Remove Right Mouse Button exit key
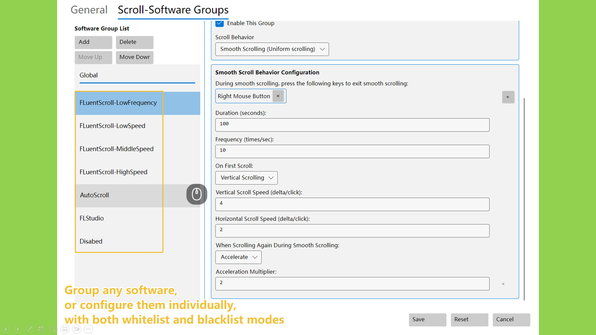 [278, 96]
